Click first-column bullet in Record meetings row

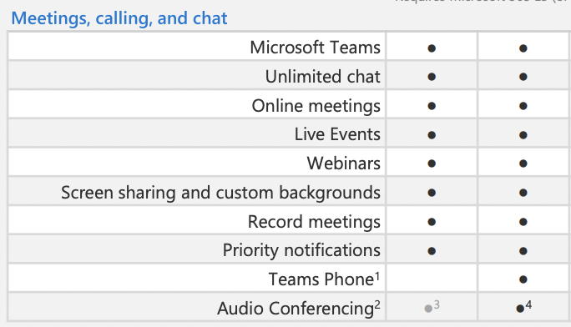432,222
